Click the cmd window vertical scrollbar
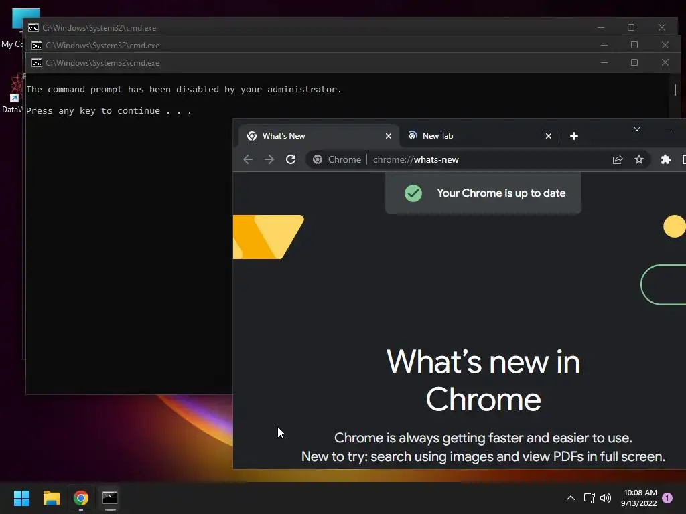 [675, 90]
